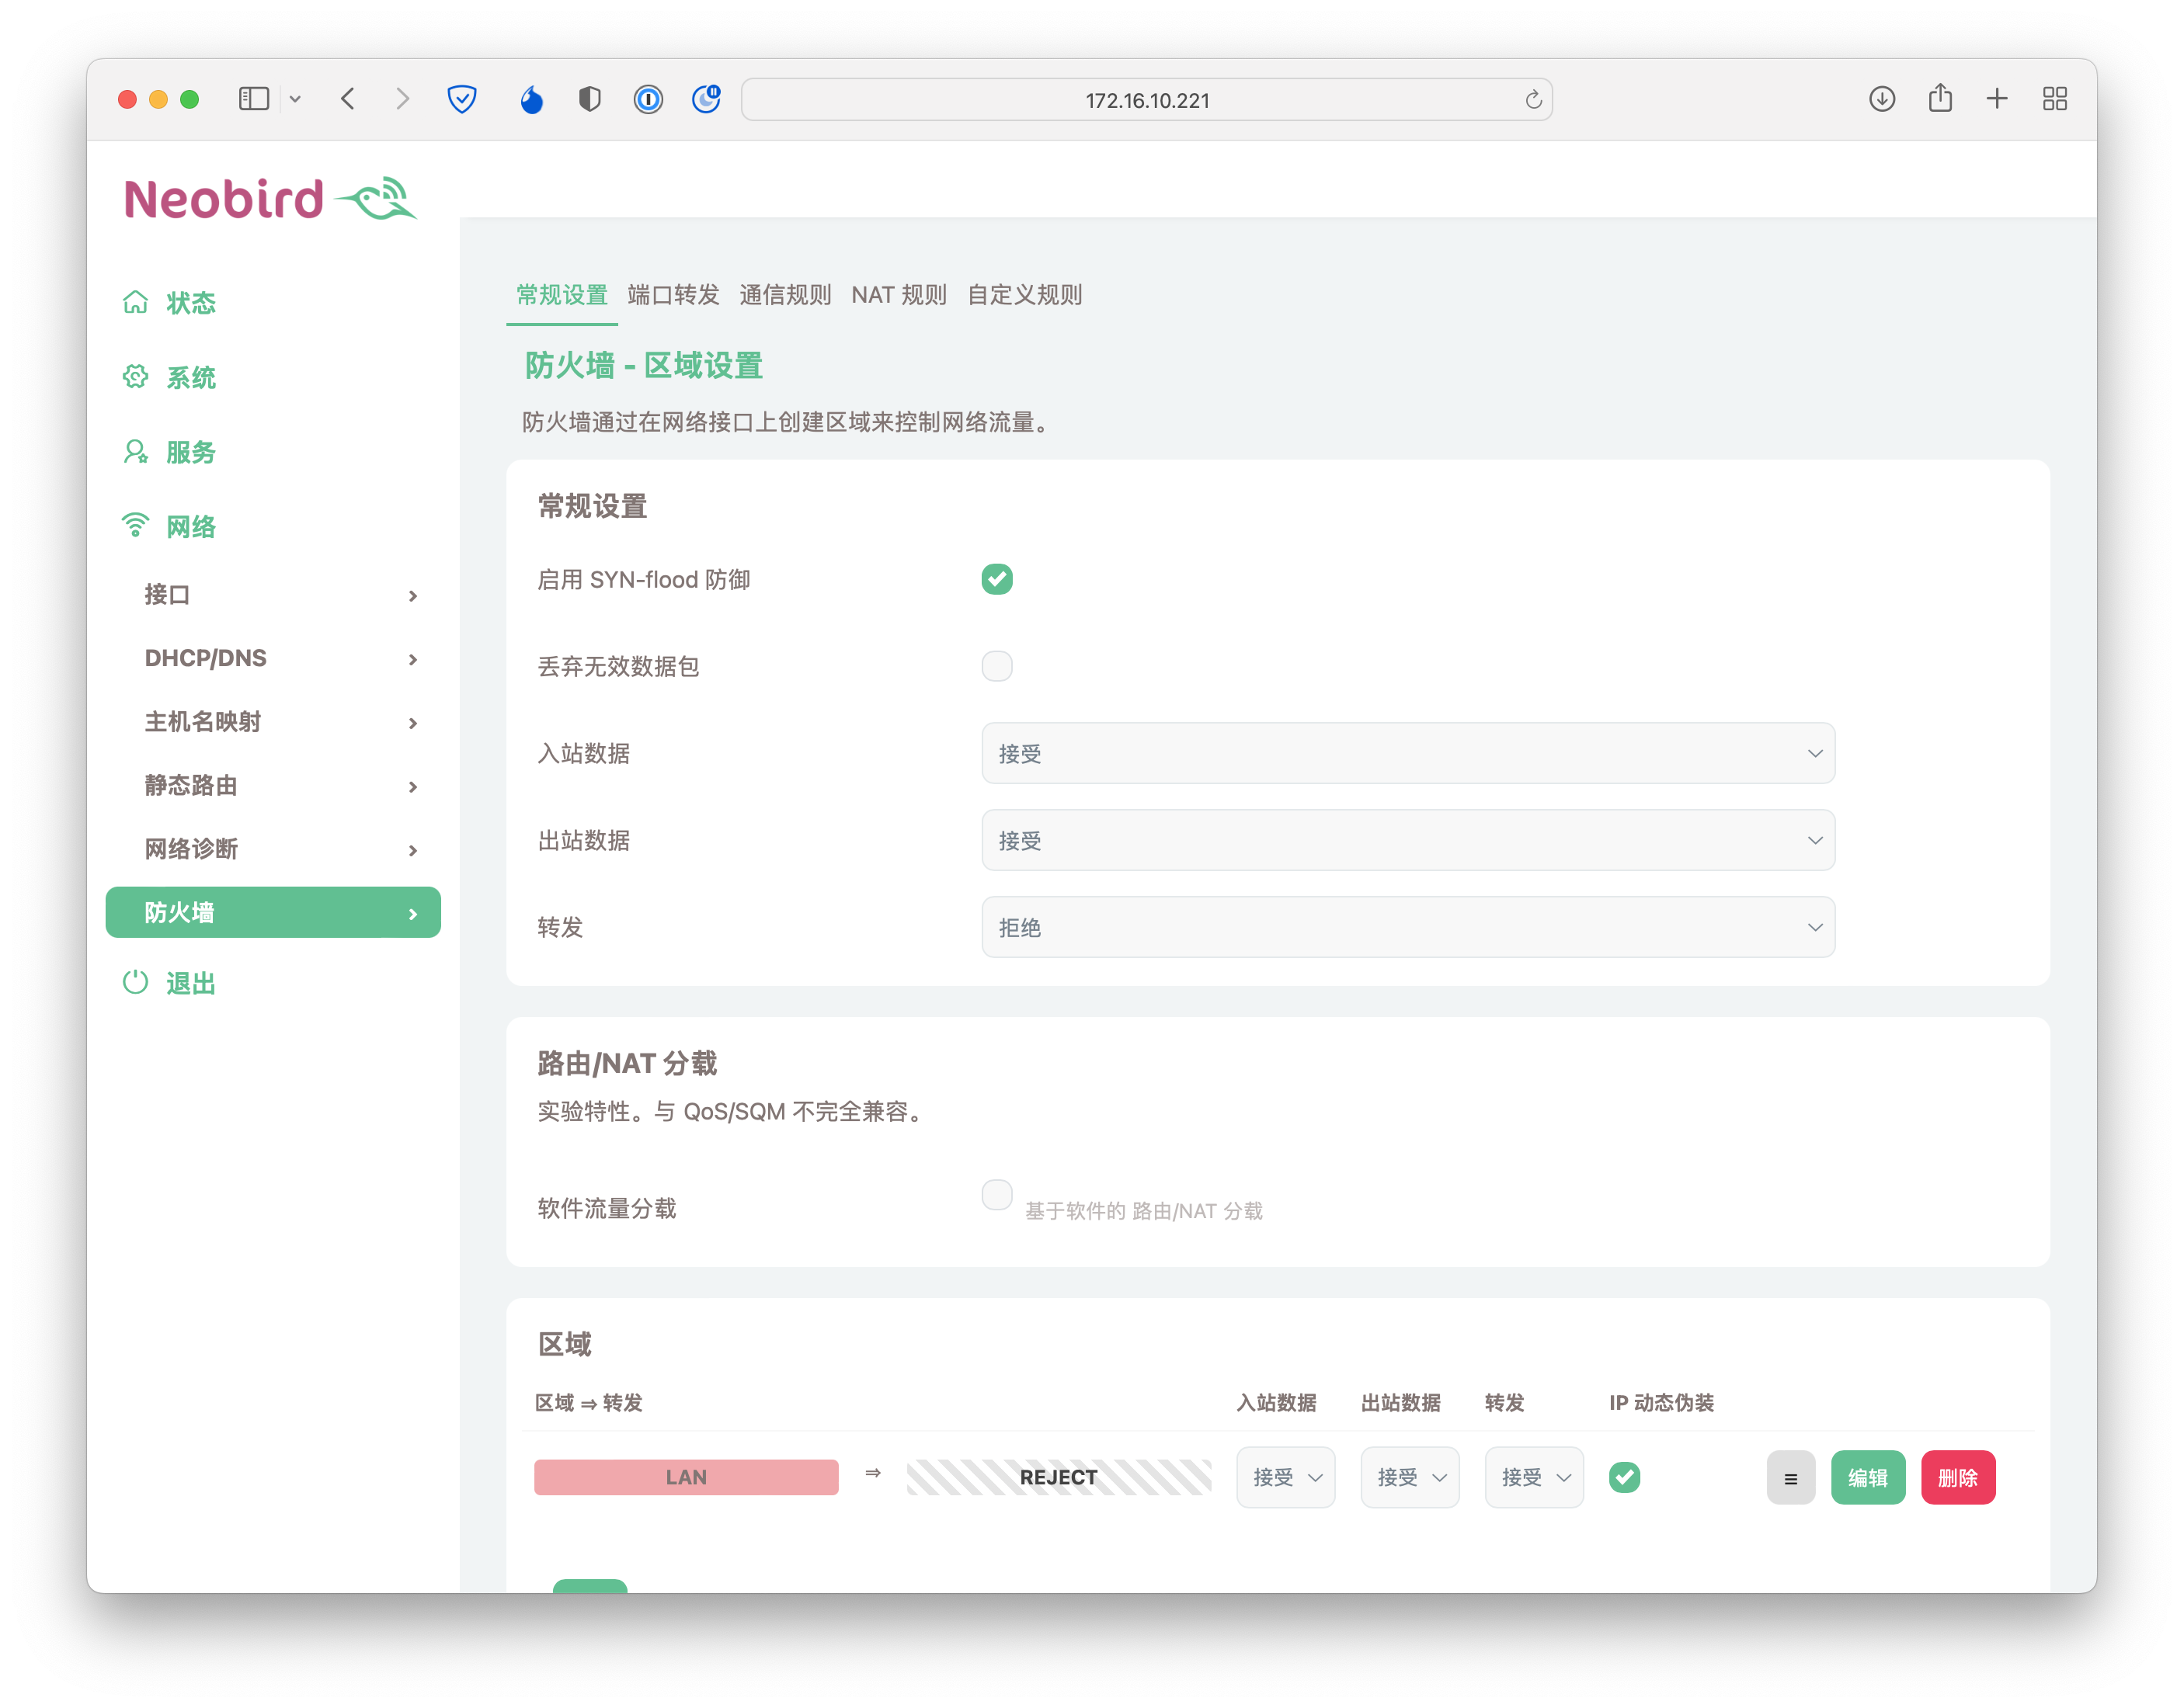Click the user icon beside 服务
Image resolution: width=2184 pixels, height=1708 pixels.
(135, 452)
